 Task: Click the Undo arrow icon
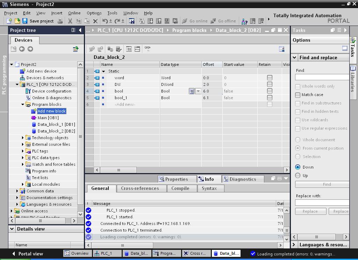[105, 21]
